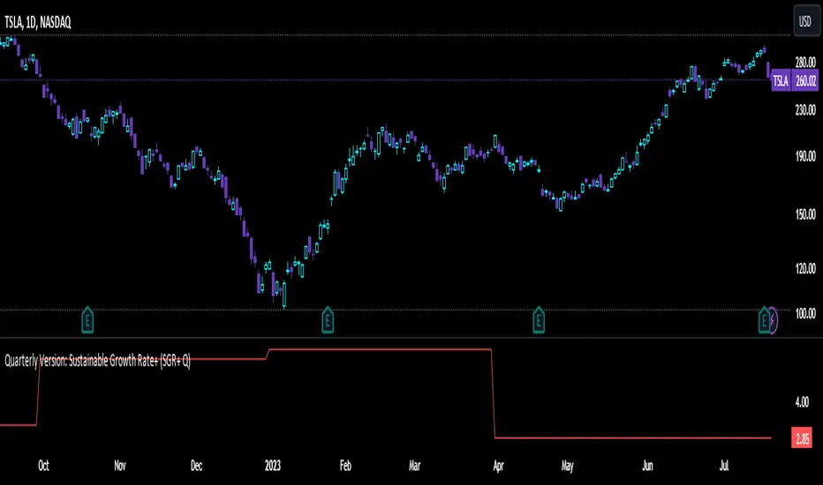Image resolution: width=823 pixels, height=485 pixels.
Task: Click the Nov time axis label
Action: point(120,466)
